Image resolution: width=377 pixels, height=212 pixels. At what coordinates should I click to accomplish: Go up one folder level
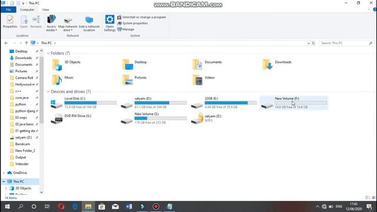point(26,43)
